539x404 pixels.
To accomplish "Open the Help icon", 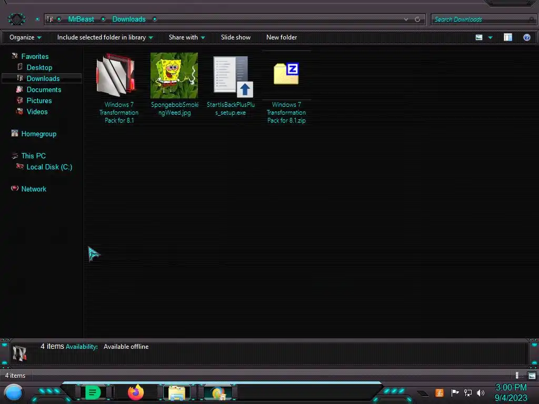I will 526,37.
